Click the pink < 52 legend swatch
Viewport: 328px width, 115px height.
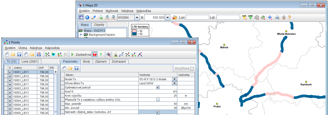pyautogui.click(x=134, y=31)
